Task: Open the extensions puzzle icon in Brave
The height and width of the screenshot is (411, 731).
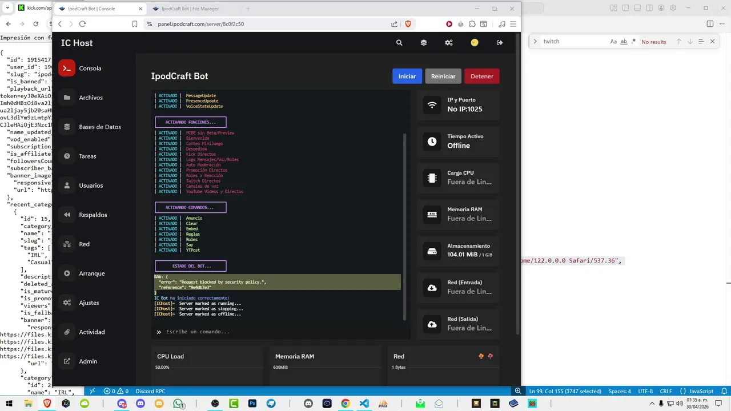Action: [472, 24]
